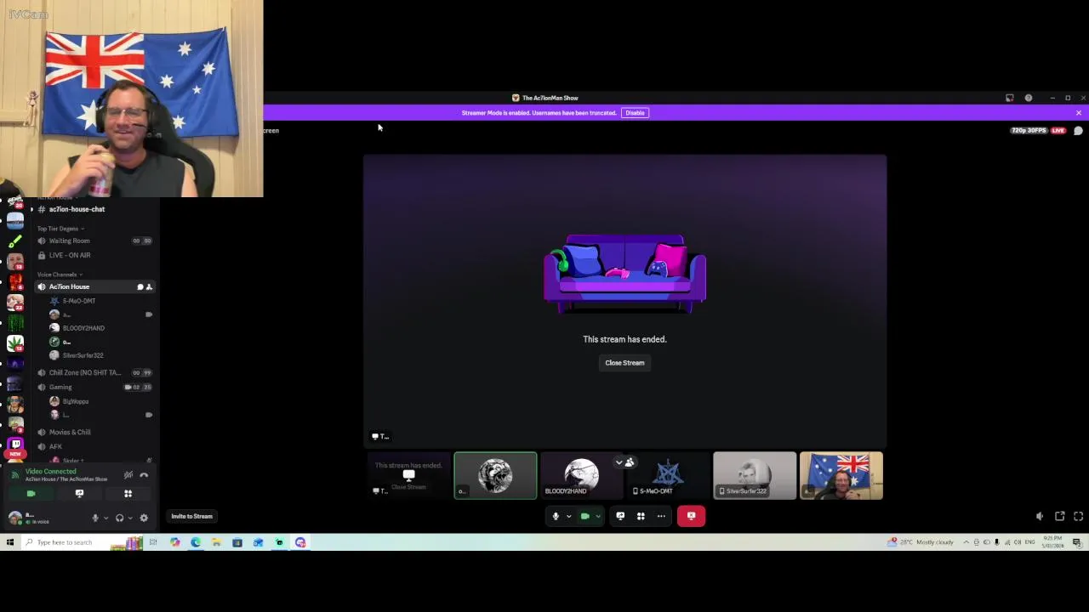Viewport: 1089px width, 612px height.
Task: Open User Settings gear
Action: (x=144, y=518)
